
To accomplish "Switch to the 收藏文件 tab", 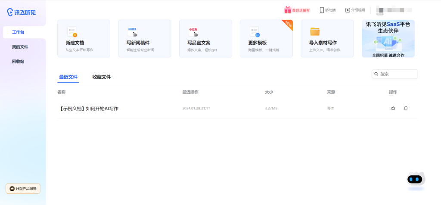I will pyautogui.click(x=102, y=77).
